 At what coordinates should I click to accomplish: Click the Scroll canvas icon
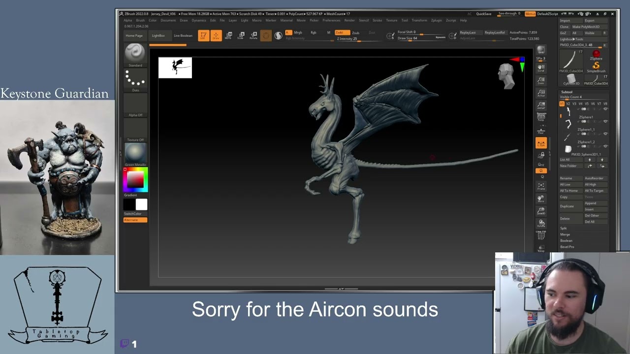point(541,68)
